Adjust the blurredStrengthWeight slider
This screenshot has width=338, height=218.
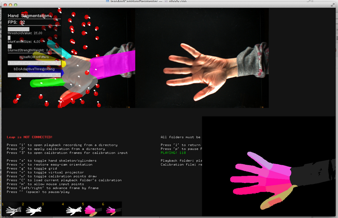click(x=34, y=46)
